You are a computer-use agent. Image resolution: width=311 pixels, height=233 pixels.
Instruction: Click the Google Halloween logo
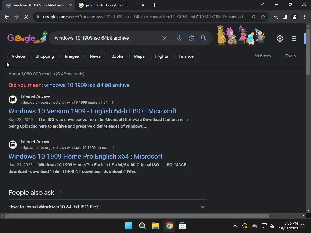point(27,37)
